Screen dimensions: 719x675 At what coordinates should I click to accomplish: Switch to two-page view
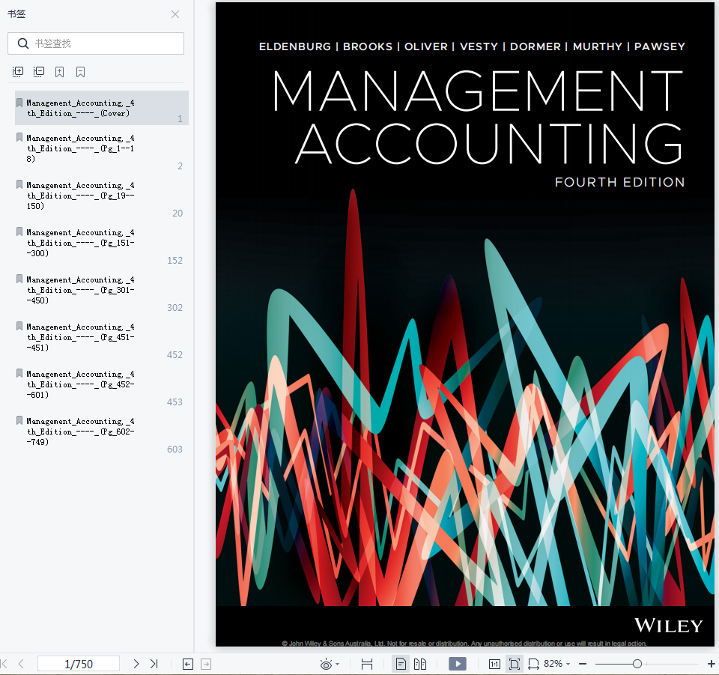420,664
